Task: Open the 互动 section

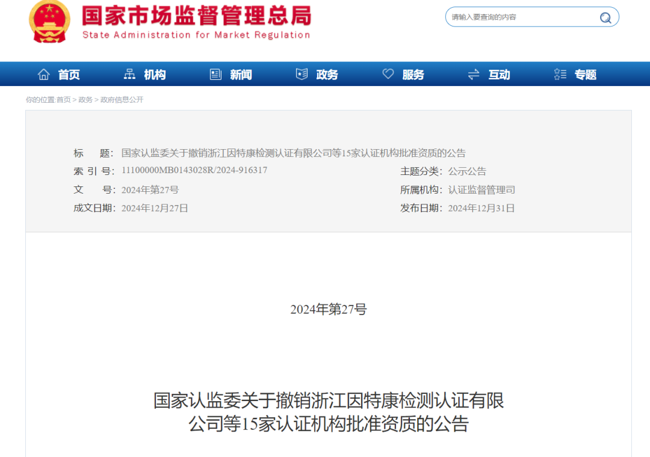Action: (x=500, y=74)
